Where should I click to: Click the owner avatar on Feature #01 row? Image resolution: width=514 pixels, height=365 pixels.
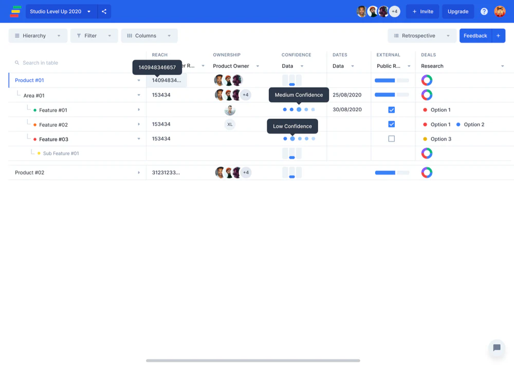coord(230,110)
